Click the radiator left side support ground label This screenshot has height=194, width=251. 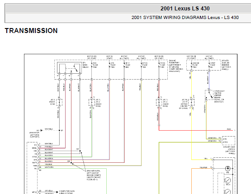click(x=34, y=135)
